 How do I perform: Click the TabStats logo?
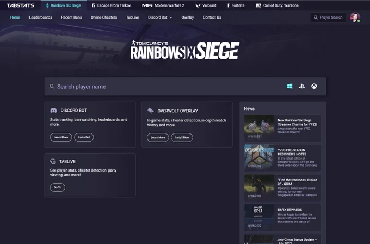point(20,5)
